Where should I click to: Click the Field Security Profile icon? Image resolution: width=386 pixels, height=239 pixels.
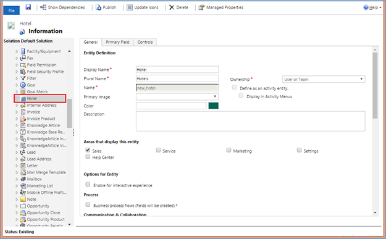pos(23,72)
